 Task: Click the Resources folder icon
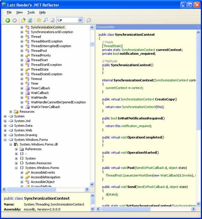point(16,112)
